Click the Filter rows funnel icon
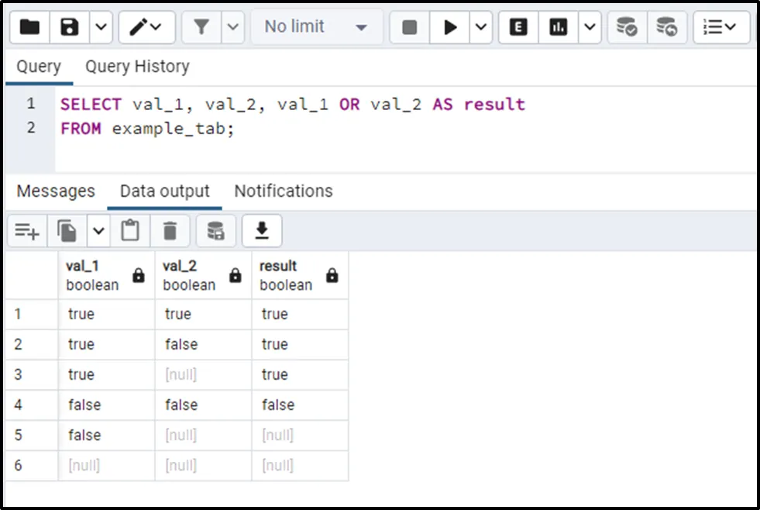Image resolution: width=760 pixels, height=510 pixels. point(201,27)
